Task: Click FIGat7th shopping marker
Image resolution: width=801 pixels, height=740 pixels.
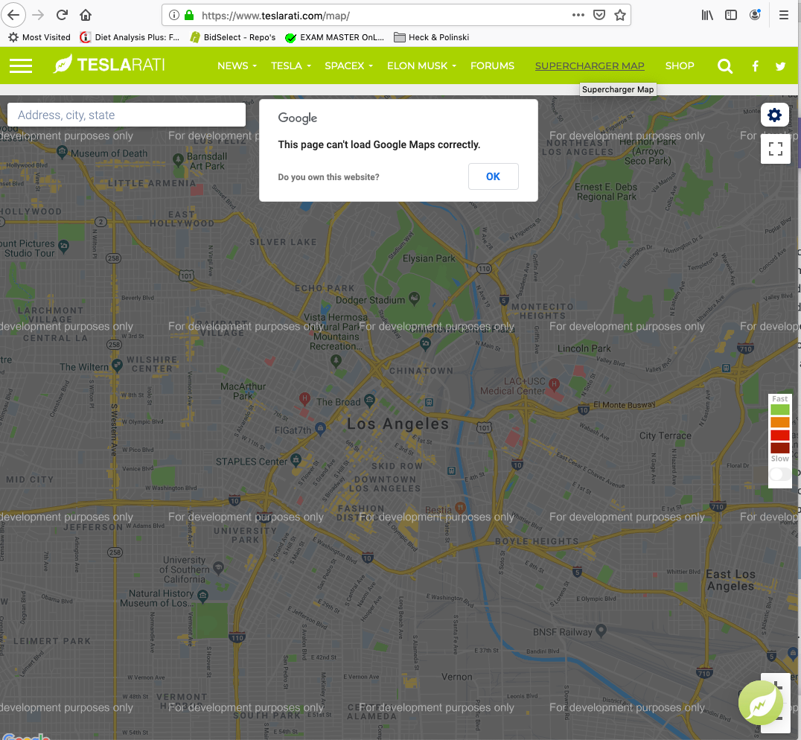Action: (x=320, y=428)
